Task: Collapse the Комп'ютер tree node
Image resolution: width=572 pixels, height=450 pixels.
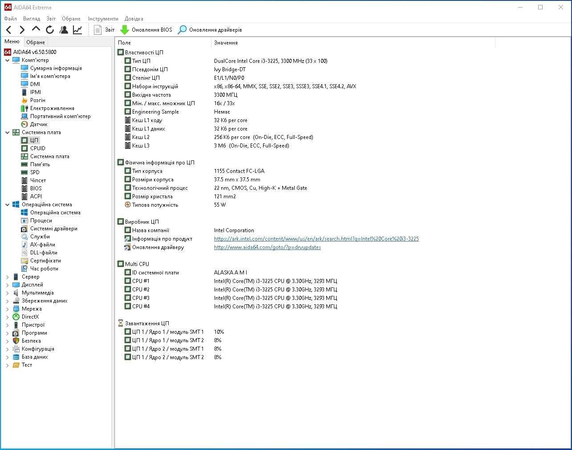Action: tap(7, 60)
